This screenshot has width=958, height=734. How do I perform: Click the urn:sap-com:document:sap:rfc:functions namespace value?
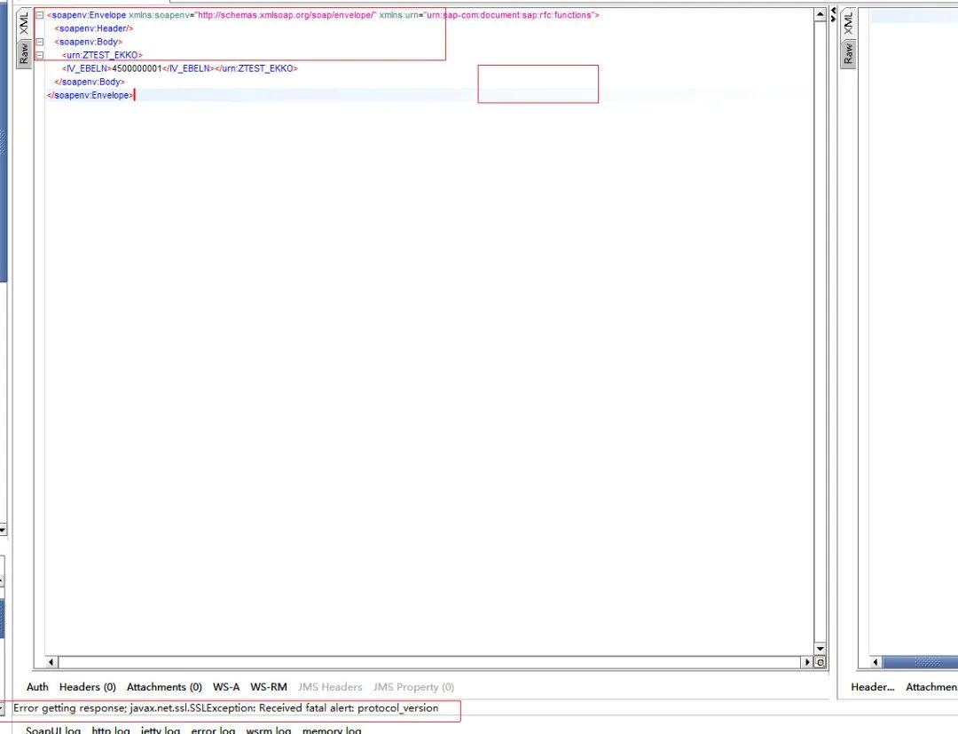coord(509,15)
